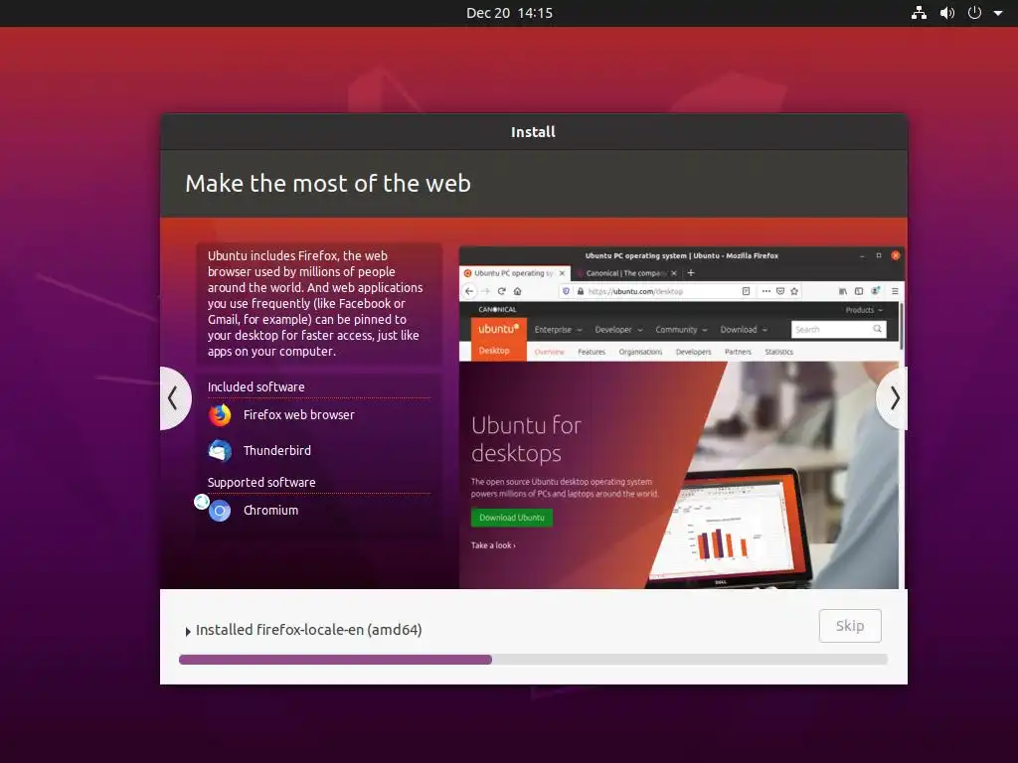
Task: Open the clock showing Dec 20 14:15
Action: coord(509,13)
